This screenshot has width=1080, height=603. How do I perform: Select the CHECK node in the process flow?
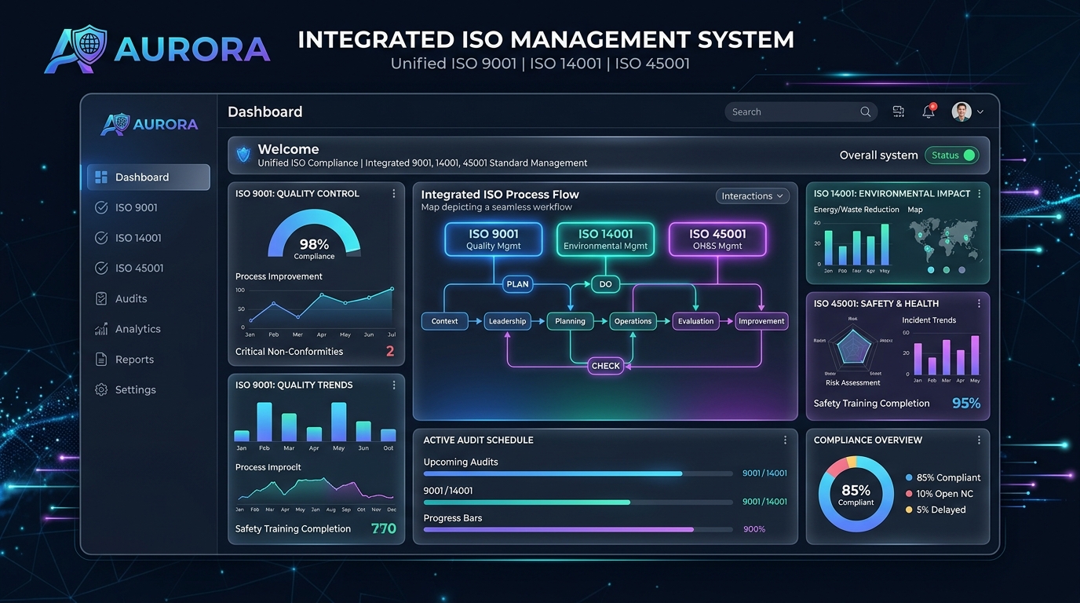[605, 366]
